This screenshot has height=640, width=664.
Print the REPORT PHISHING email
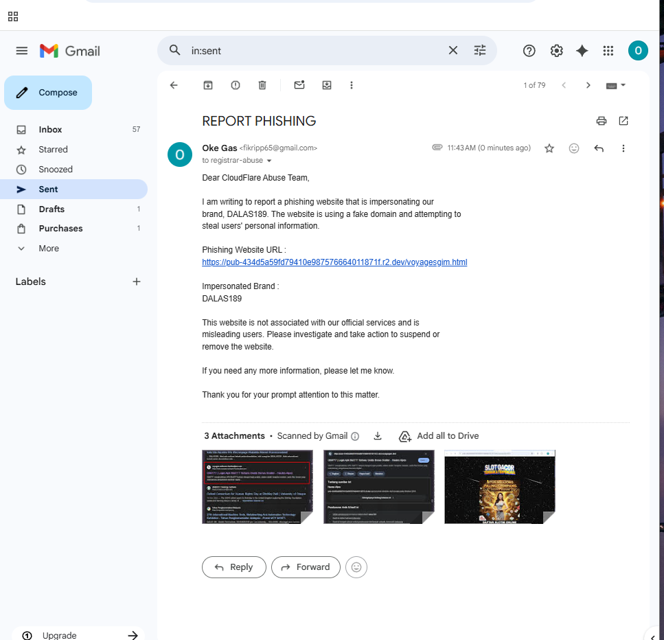click(x=601, y=121)
